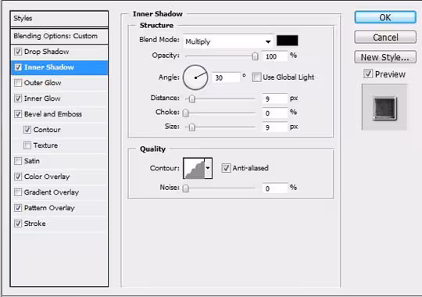Screen dimensions: 422x297
Task: Click the Size slider handle
Action: 191,127
